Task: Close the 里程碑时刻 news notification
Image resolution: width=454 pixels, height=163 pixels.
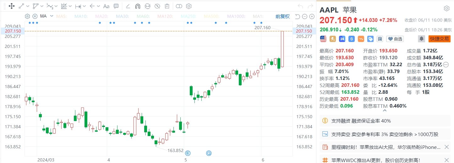Action: pos(446,147)
